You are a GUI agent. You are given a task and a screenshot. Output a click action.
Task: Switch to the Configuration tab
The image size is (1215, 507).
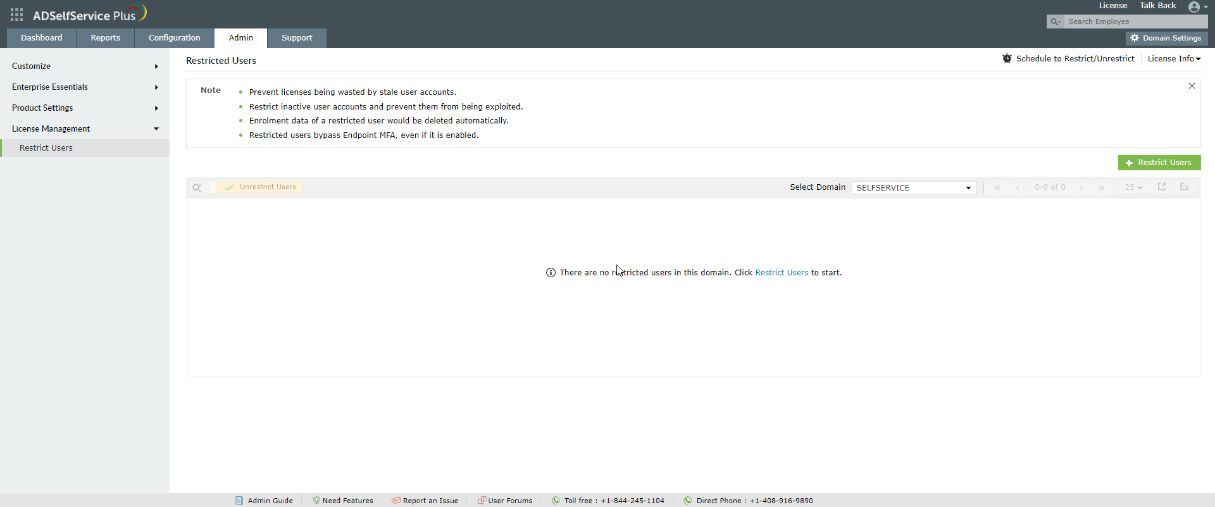(174, 38)
